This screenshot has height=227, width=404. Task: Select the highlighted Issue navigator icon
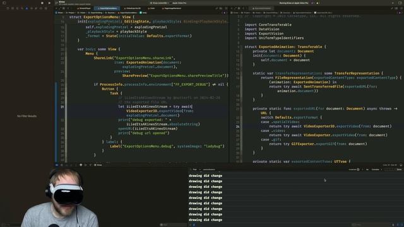(27, 8)
